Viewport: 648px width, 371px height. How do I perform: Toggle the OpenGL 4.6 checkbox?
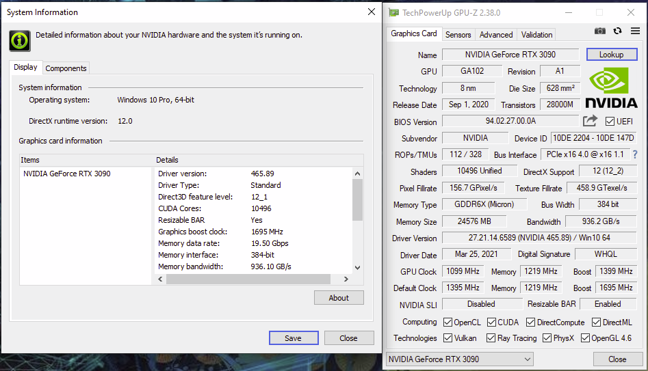[x=585, y=338]
